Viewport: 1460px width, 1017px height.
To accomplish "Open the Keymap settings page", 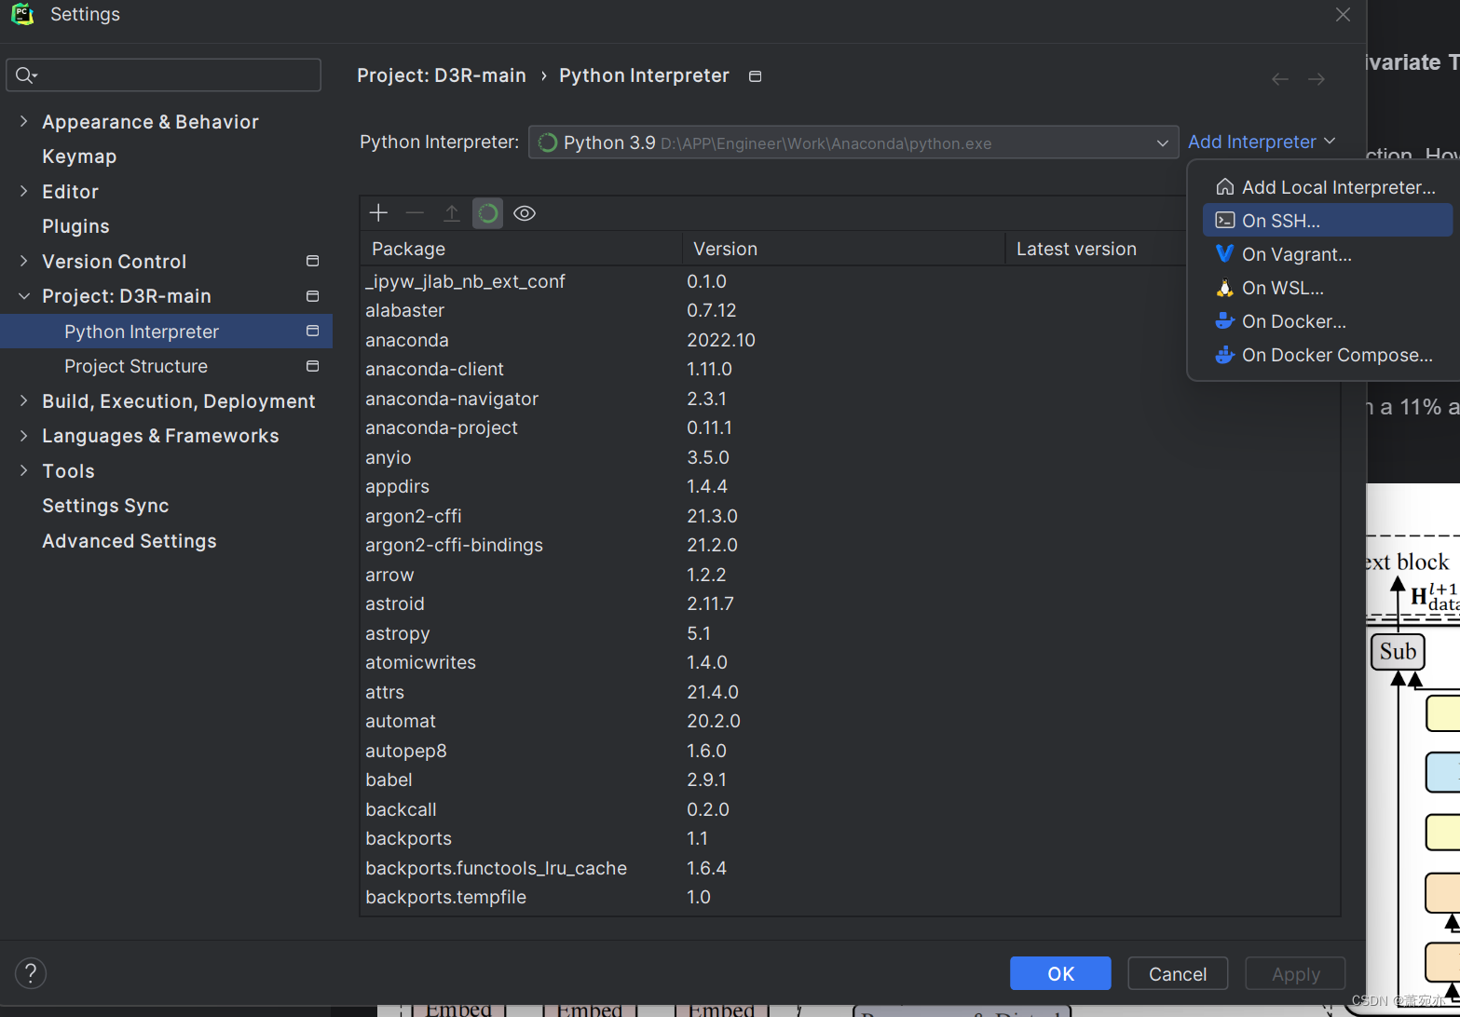I will tap(79, 156).
